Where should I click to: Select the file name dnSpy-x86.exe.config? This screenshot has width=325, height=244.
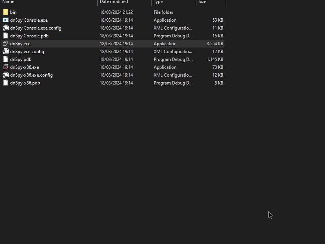31,75
